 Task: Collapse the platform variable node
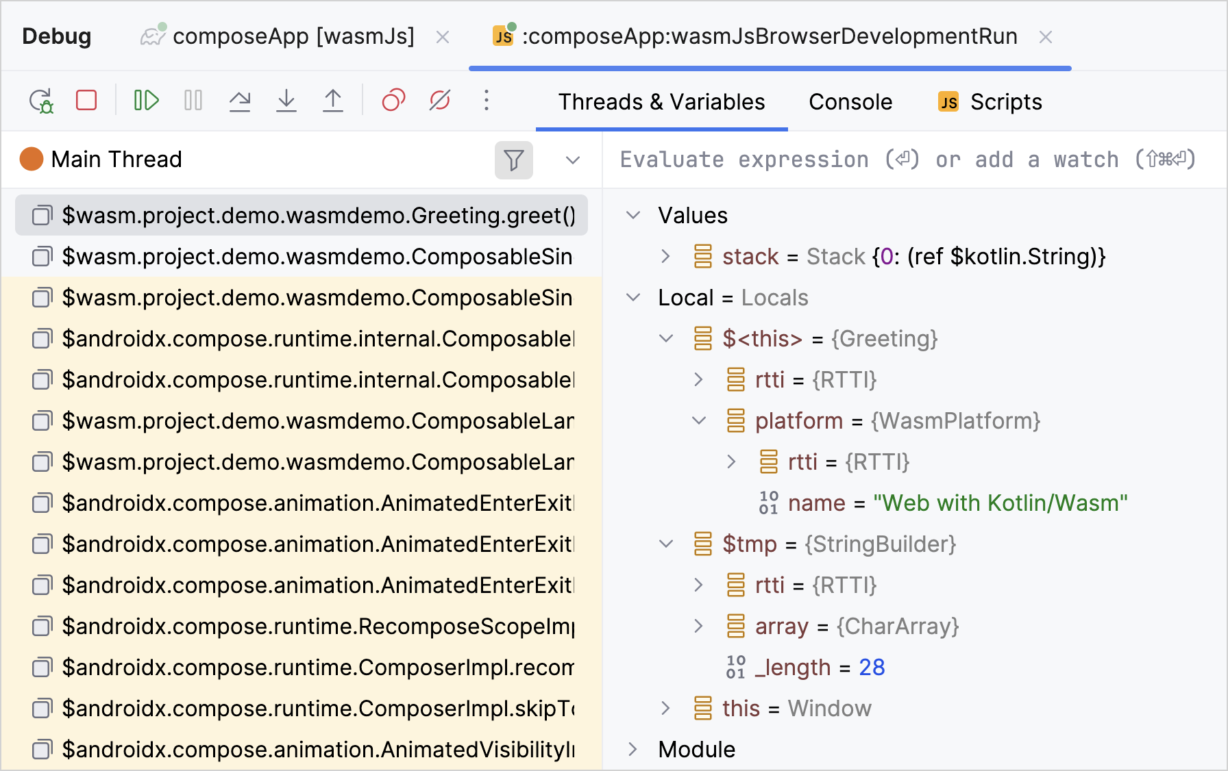click(698, 421)
